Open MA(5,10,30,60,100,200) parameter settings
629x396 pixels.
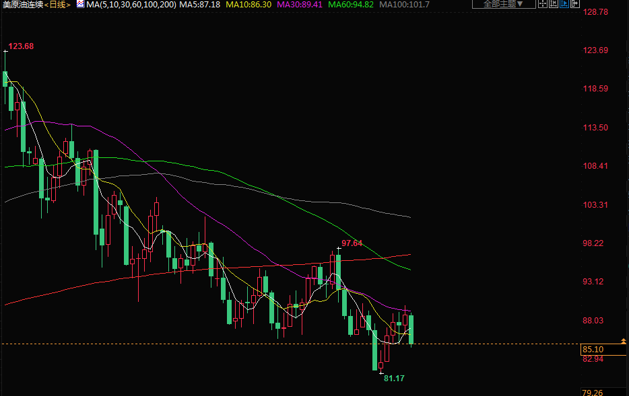click(x=131, y=4)
